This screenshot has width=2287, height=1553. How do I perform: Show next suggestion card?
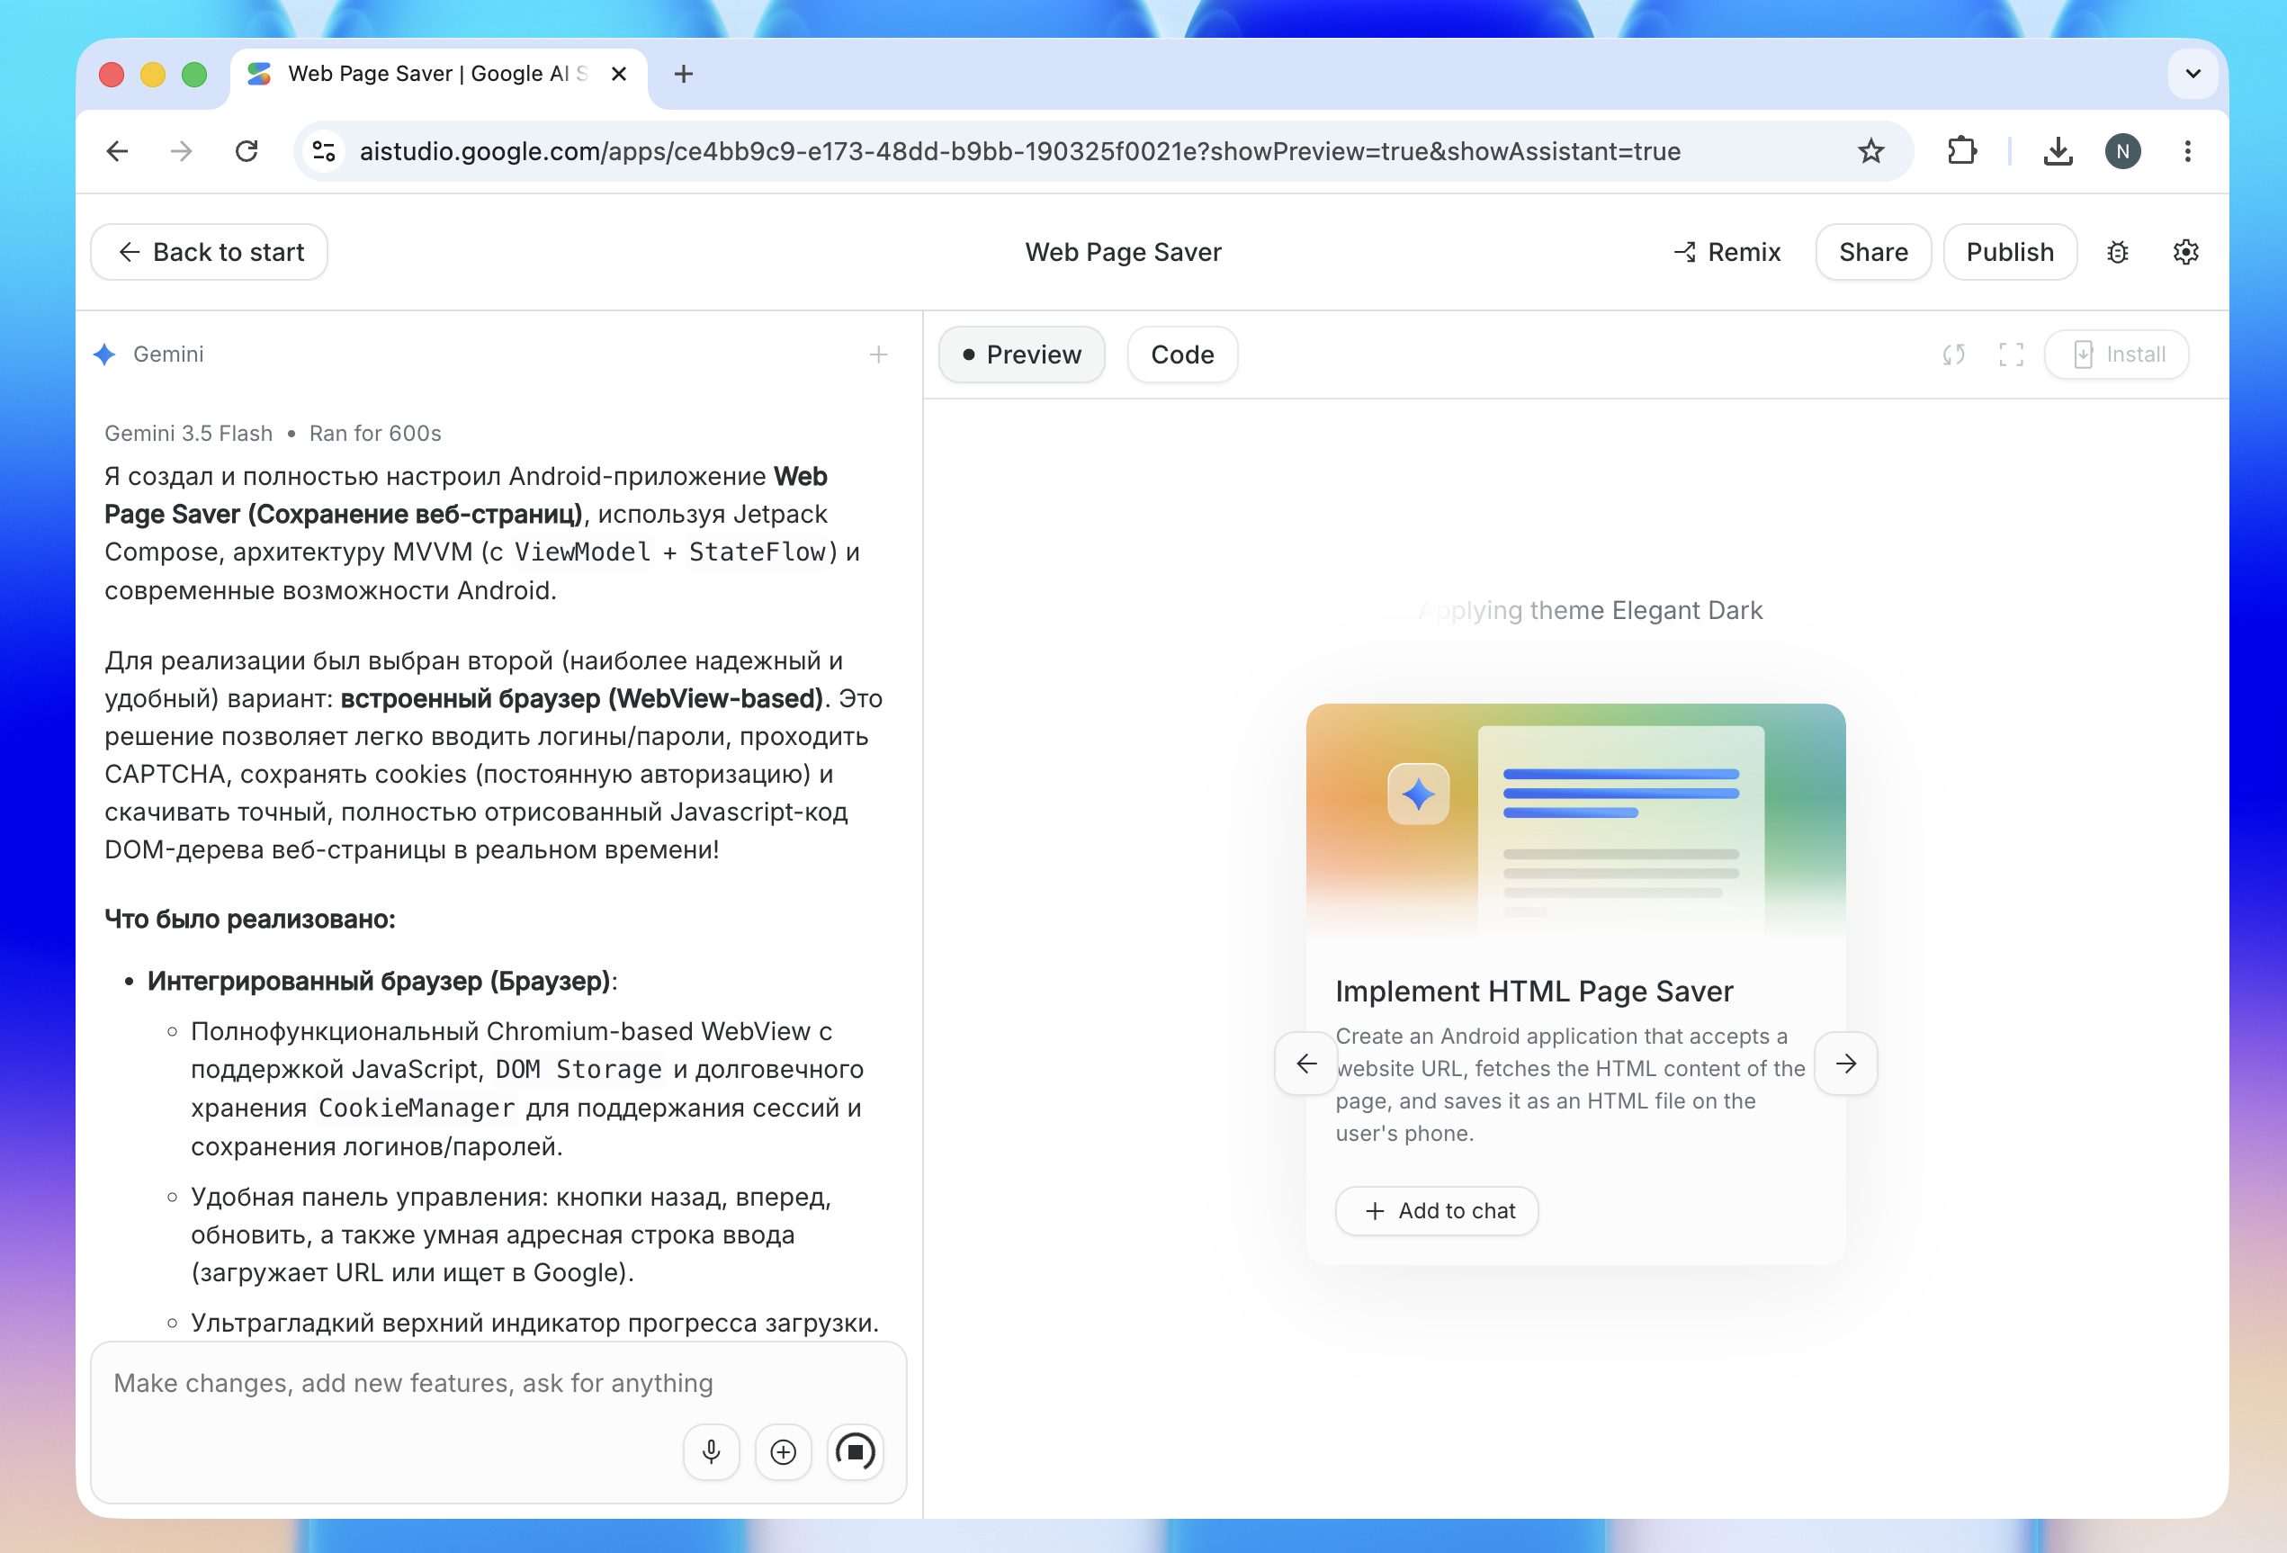click(x=1846, y=1064)
